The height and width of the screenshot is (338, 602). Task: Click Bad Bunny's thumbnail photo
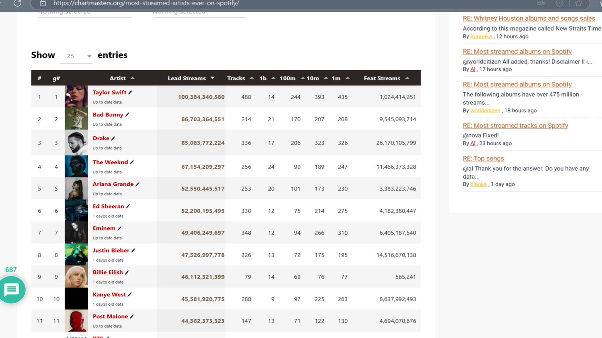click(76, 119)
